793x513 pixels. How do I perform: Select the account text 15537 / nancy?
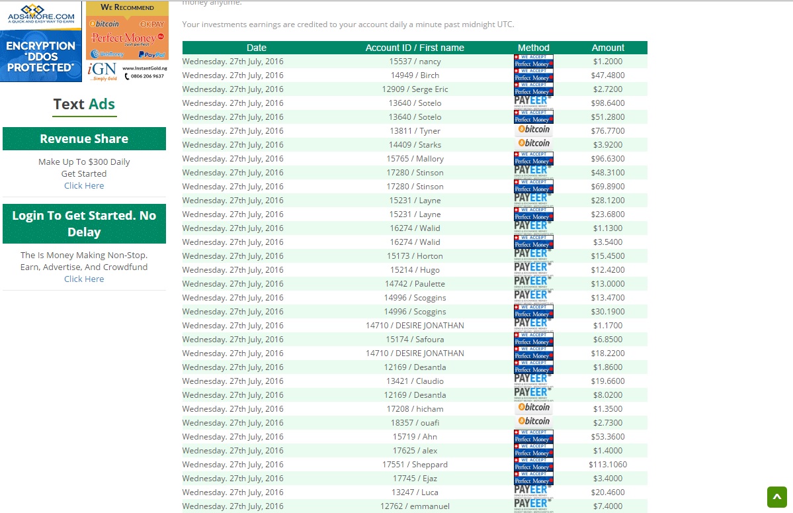pyautogui.click(x=415, y=61)
